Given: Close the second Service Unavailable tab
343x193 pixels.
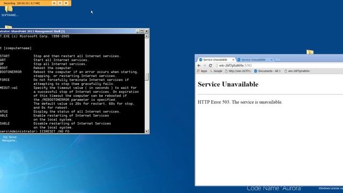Looking at the screenshot, I should point(272,60).
